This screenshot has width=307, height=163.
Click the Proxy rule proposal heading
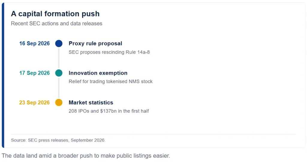[95, 44]
